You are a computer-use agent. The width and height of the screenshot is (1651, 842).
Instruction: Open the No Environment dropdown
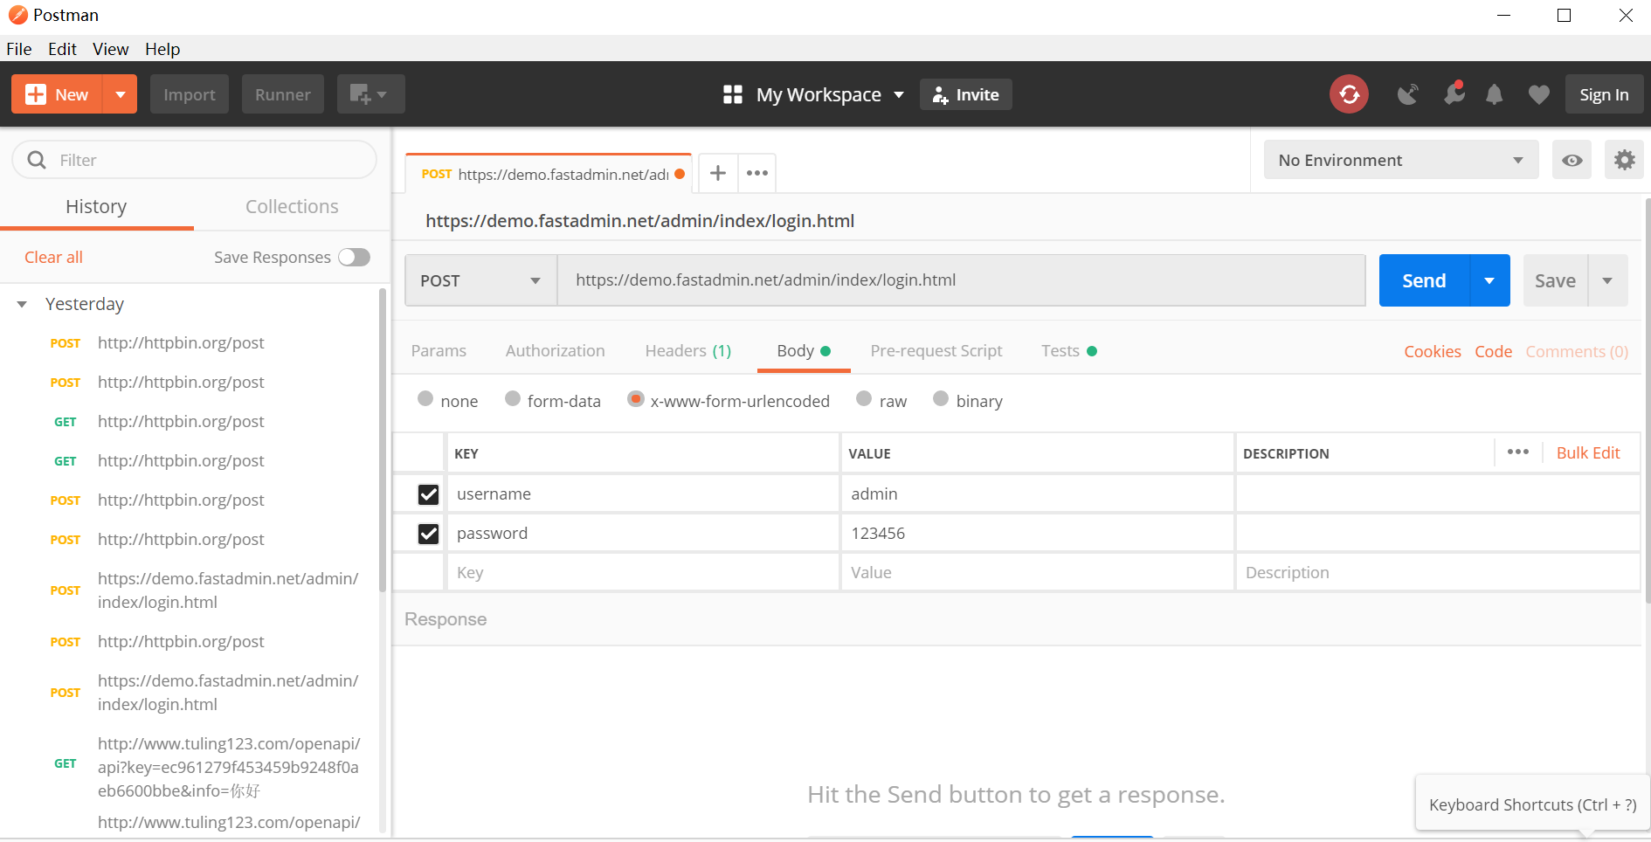click(x=1400, y=160)
